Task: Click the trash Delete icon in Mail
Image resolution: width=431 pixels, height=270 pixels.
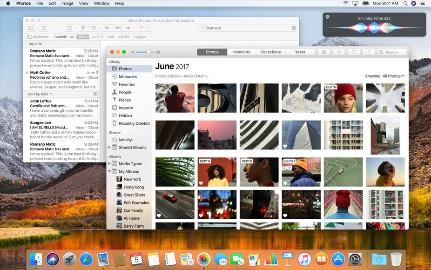Action: [82, 28]
